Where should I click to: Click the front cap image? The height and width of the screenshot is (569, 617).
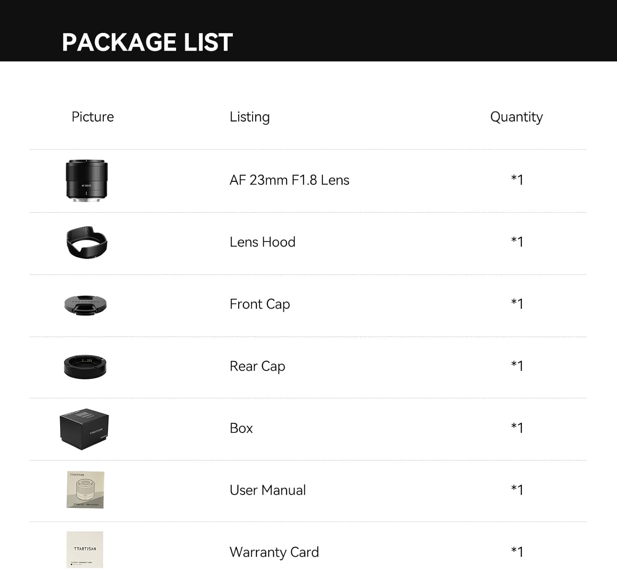point(86,305)
